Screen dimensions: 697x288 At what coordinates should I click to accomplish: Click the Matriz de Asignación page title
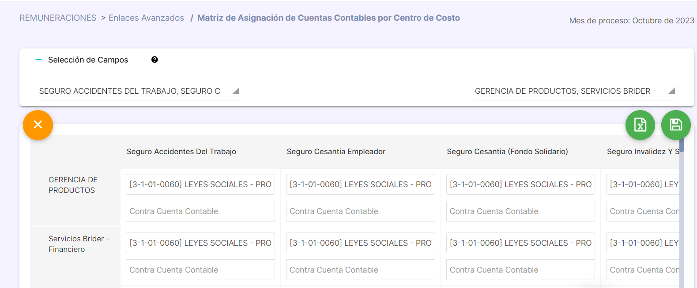point(328,18)
